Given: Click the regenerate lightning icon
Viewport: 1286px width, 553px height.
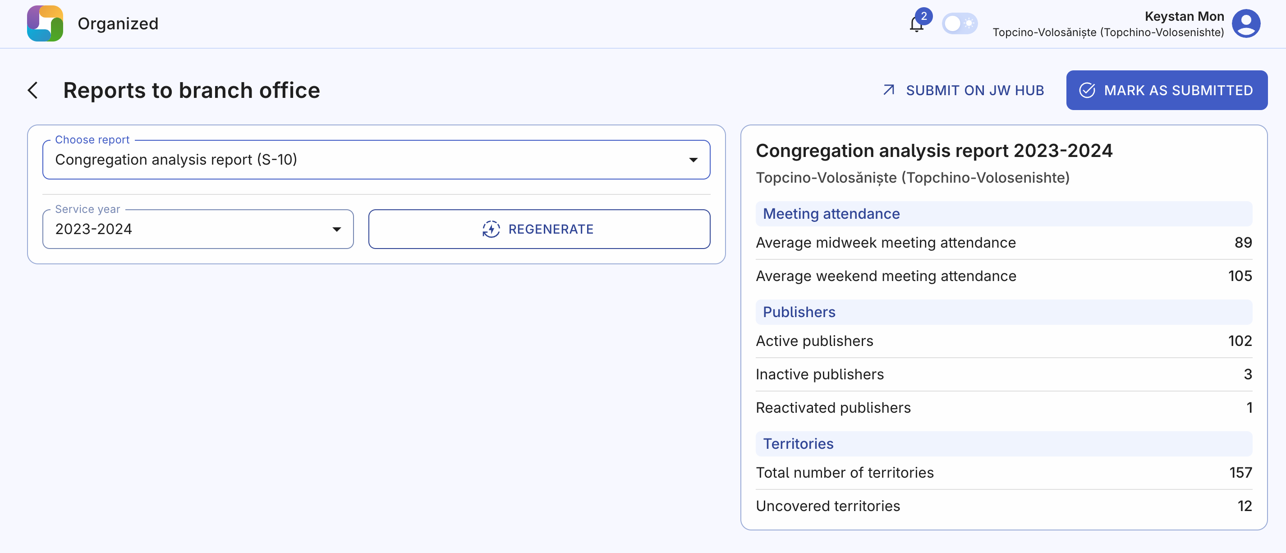Looking at the screenshot, I should pyautogui.click(x=491, y=229).
